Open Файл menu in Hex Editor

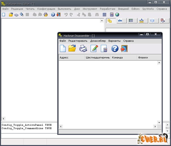pos(5,9)
